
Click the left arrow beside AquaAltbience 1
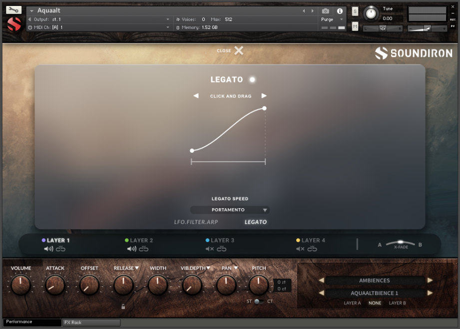pos(320,292)
